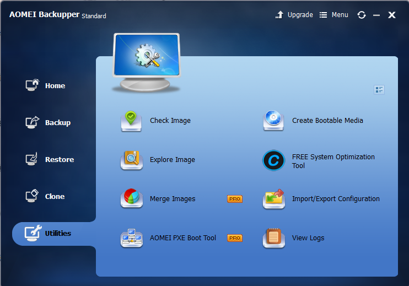This screenshot has height=286, width=409.
Task: Click the PRO badge next to PXE Boot Tool
Action: tap(235, 238)
